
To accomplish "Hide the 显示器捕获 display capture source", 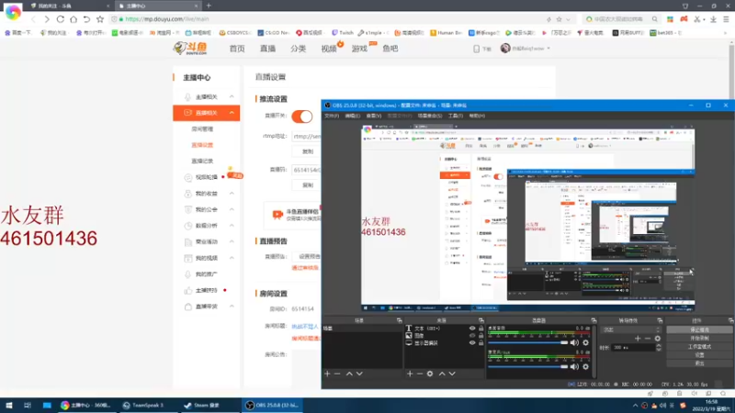I will tap(472, 342).
